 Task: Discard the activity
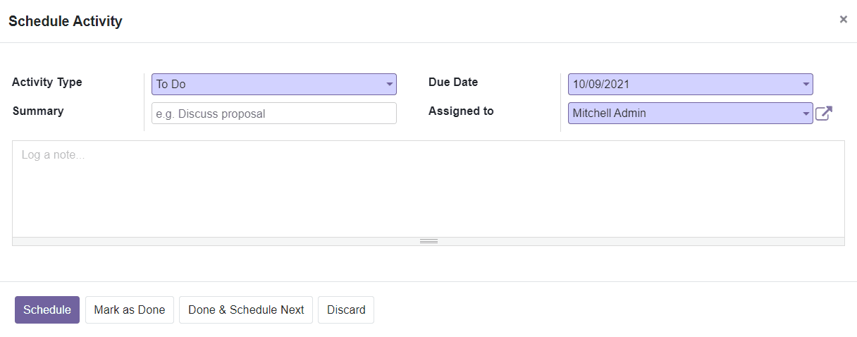[x=346, y=310]
